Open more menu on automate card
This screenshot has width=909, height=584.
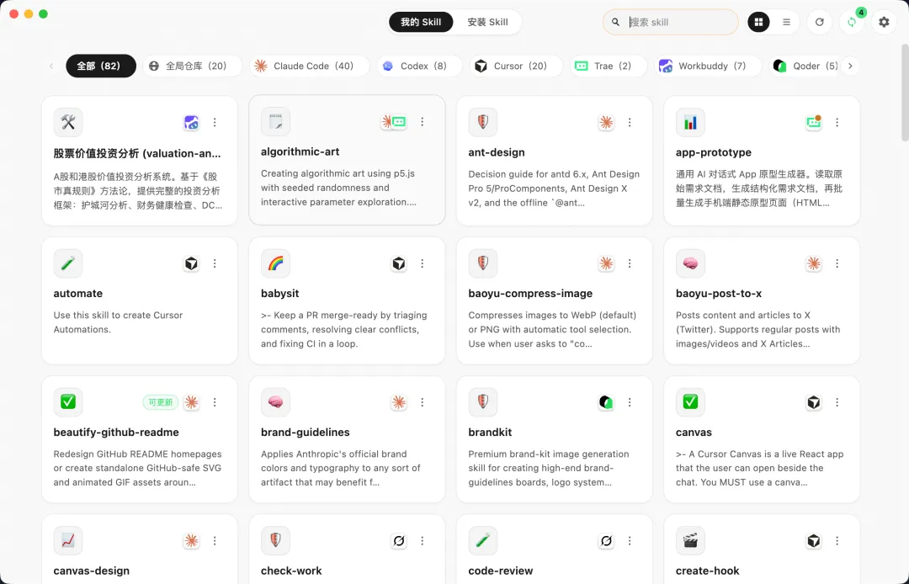215,263
